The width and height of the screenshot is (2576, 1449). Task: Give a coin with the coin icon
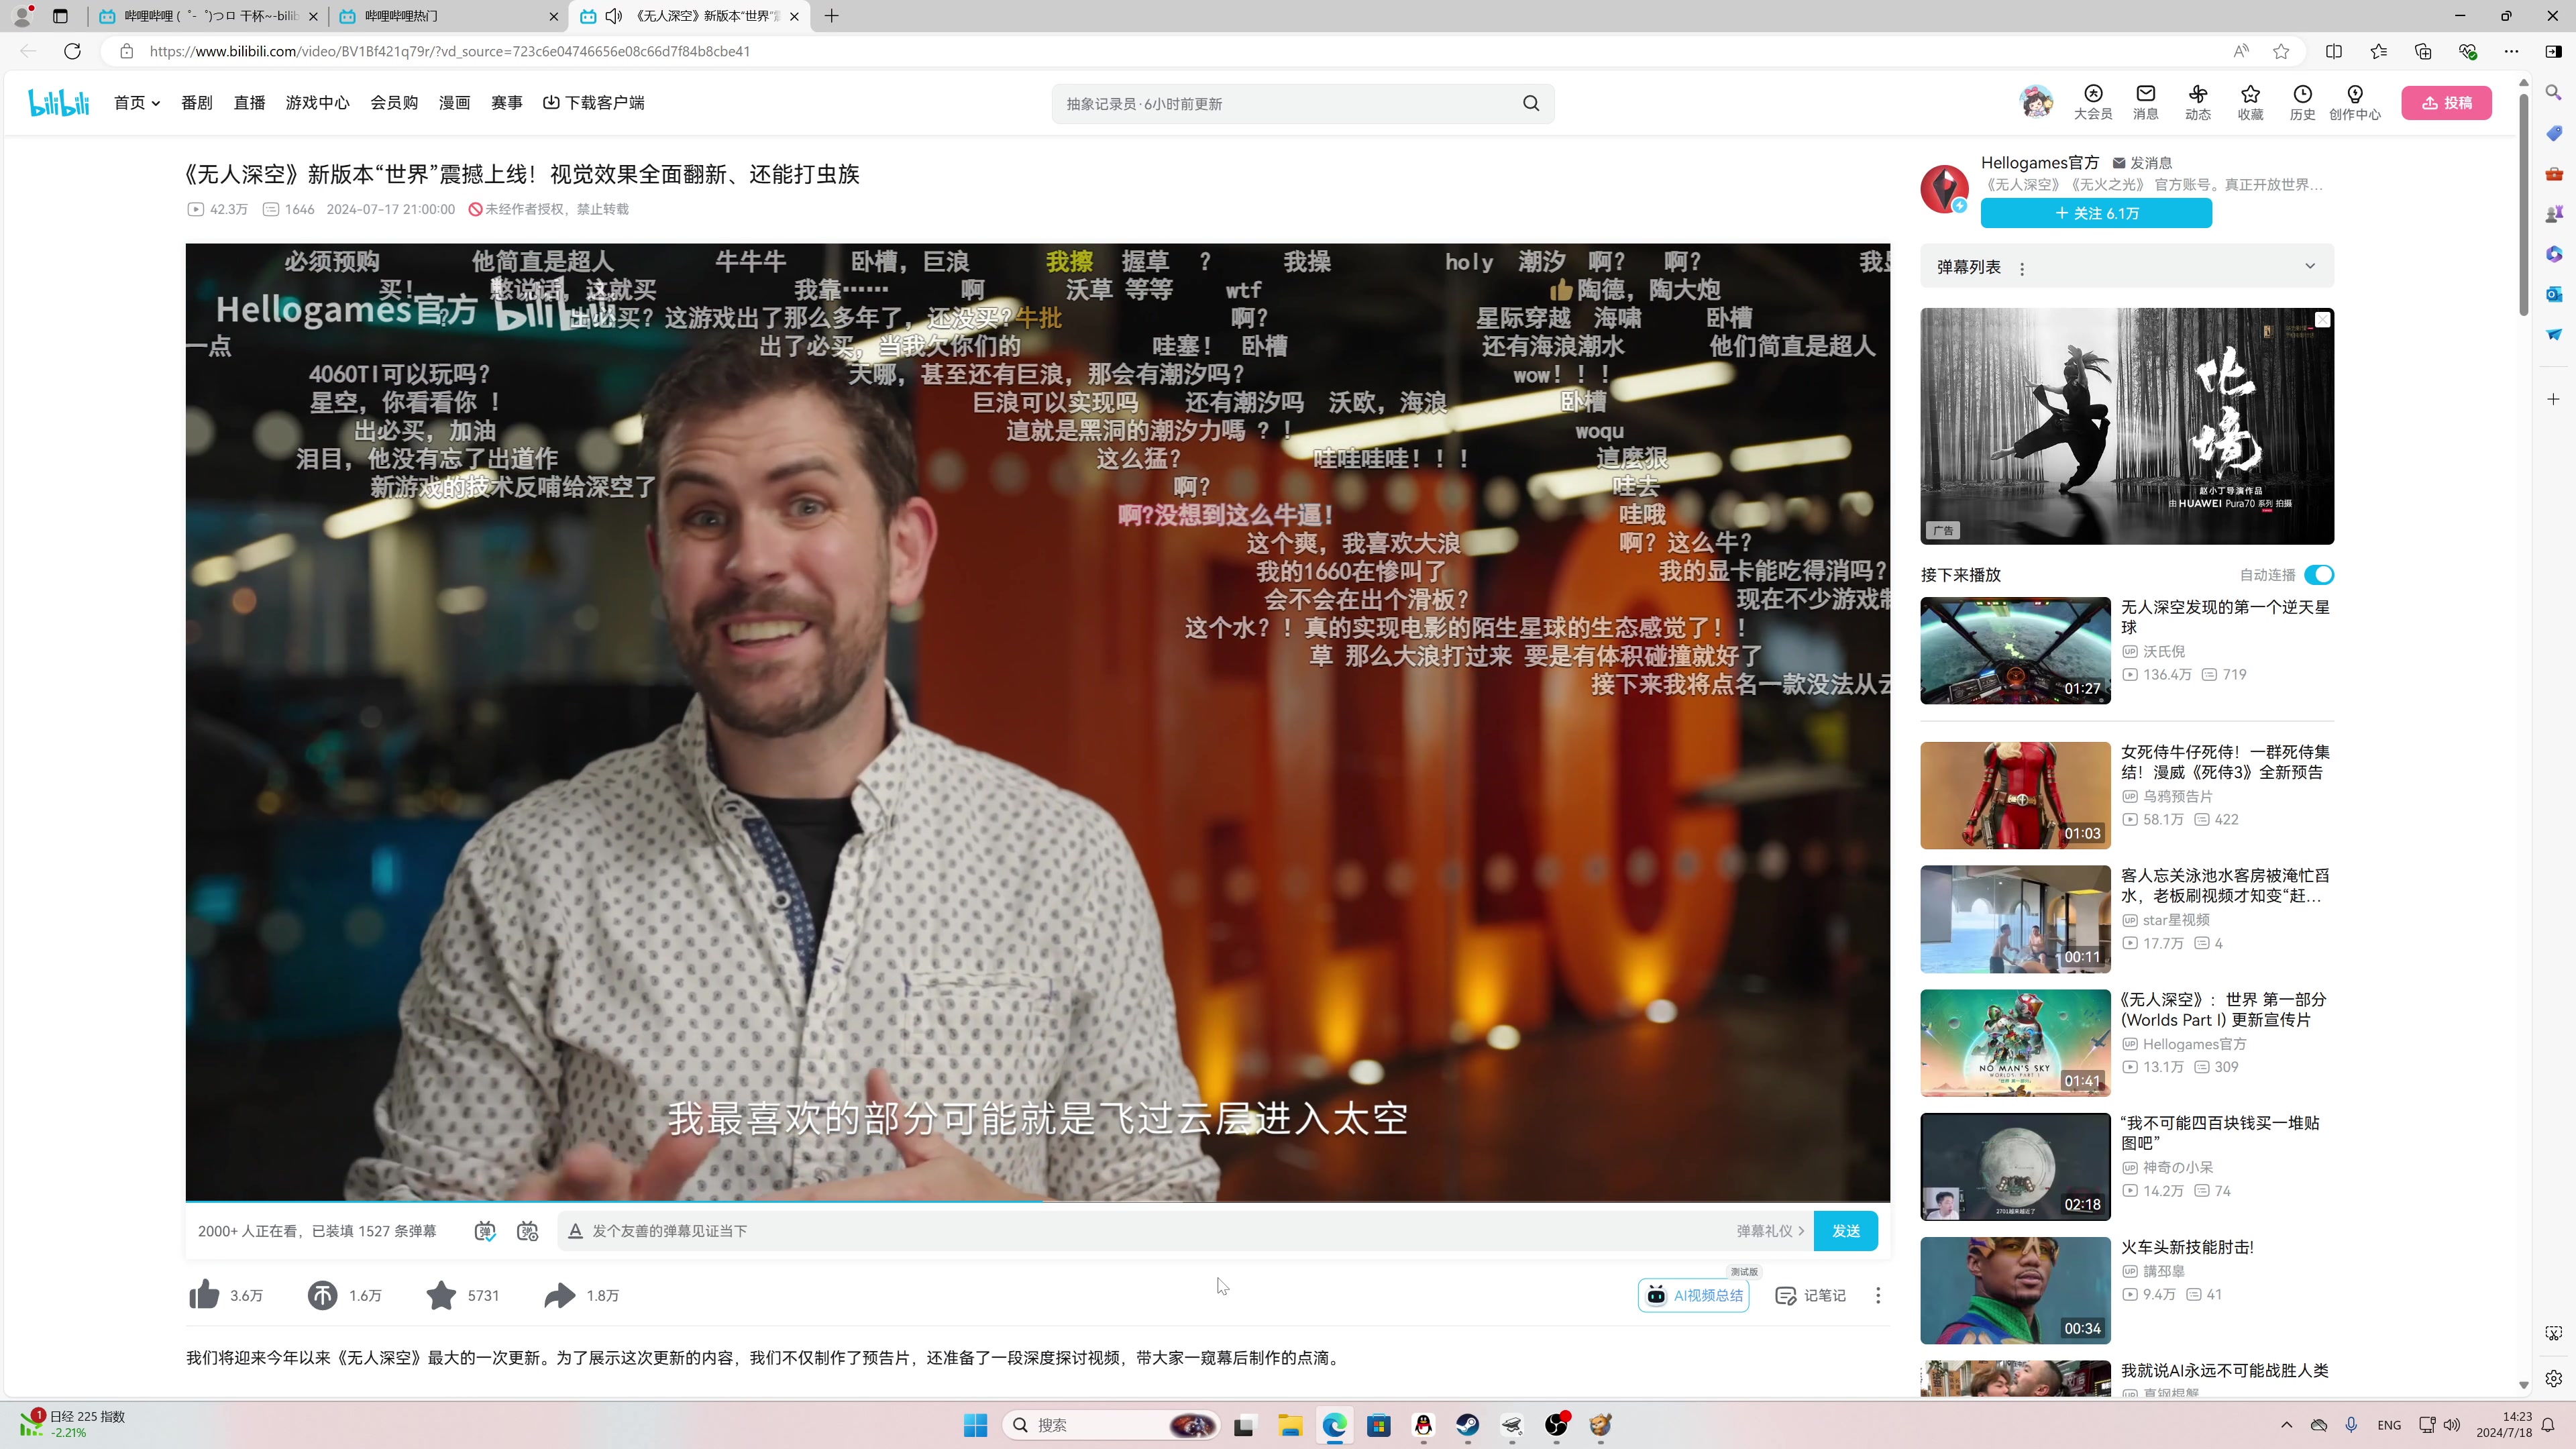tap(322, 1295)
